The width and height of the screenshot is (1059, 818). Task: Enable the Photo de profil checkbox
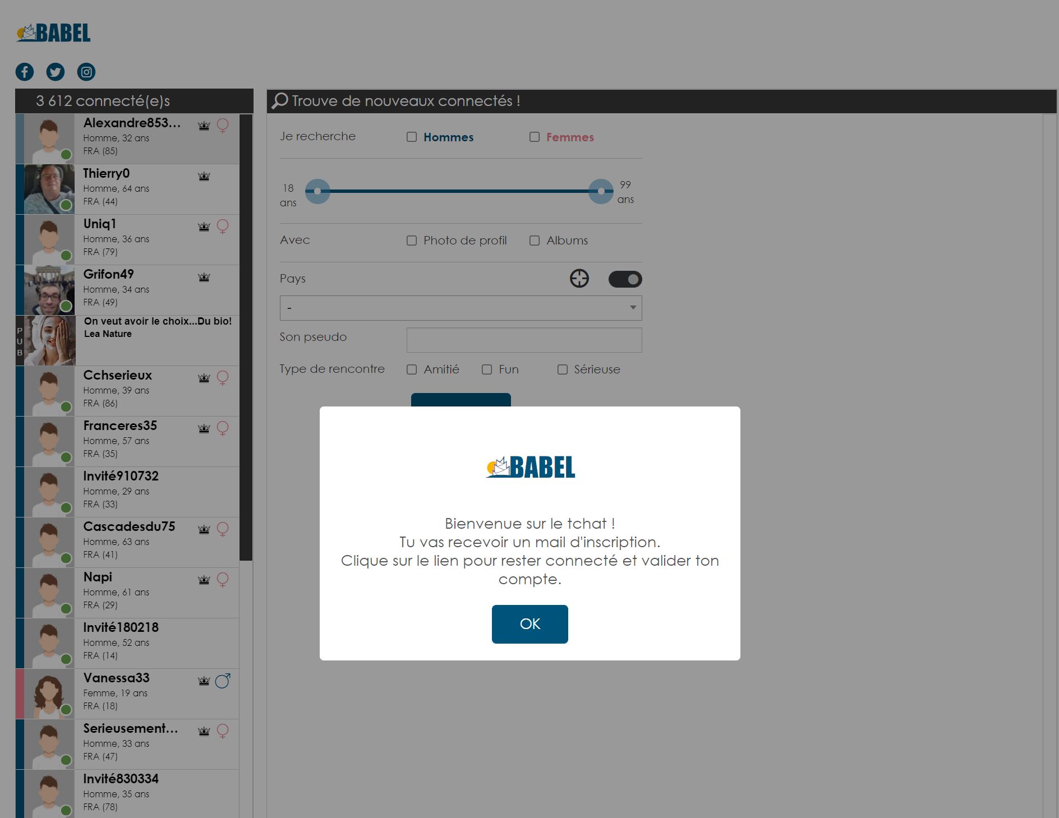click(x=412, y=241)
